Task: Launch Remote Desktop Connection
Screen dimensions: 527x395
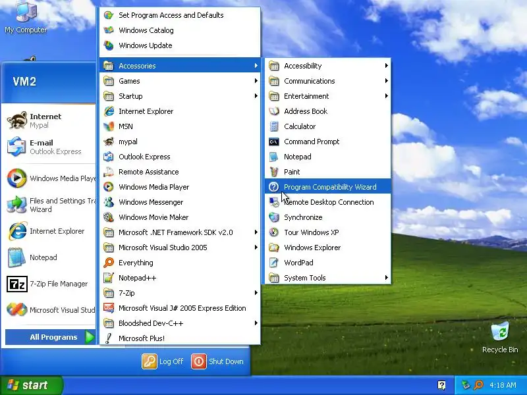Action: (327, 202)
